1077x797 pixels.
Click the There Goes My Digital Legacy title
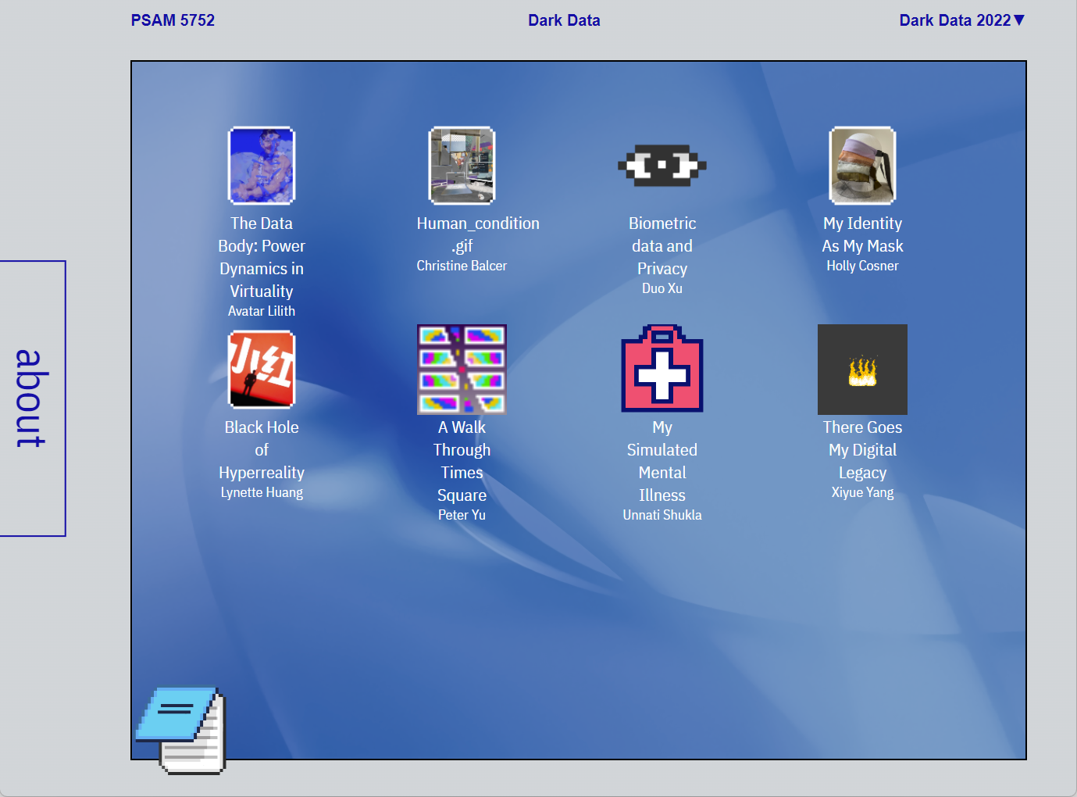point(862,450)
